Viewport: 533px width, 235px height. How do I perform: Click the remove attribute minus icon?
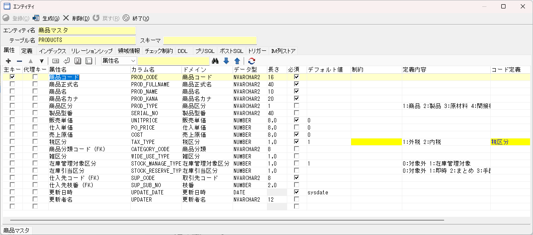click(x=19, y=61)
